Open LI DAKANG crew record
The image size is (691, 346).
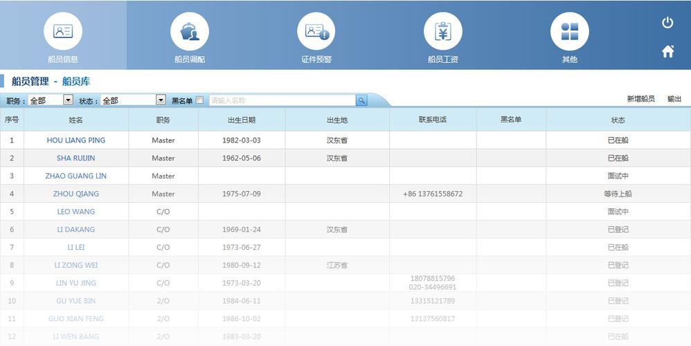(75, 229)
